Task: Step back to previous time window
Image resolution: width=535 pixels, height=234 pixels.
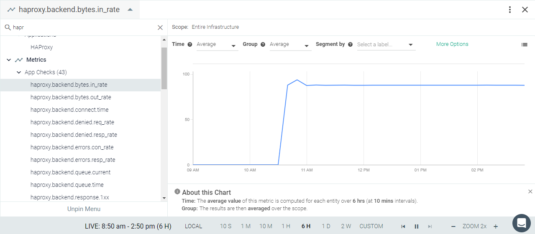Action: [403, 226]
